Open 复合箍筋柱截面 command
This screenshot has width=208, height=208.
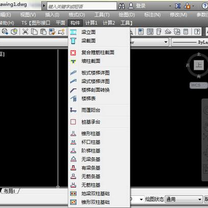pos(99,53)
